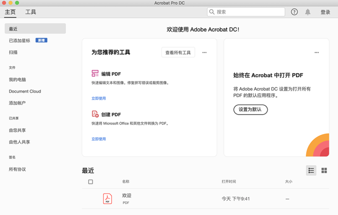
Task: Select 添加帐户 in the sidebar
Action: 17,103
